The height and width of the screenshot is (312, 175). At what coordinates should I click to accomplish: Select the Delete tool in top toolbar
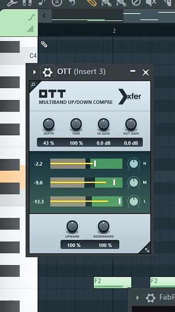click(x=136, y=3)
